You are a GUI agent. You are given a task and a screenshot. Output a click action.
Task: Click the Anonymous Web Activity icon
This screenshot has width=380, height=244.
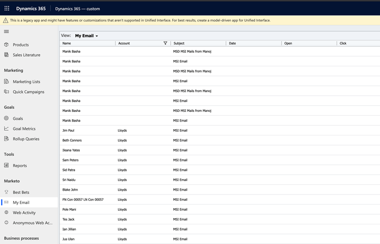coord(7,222)
